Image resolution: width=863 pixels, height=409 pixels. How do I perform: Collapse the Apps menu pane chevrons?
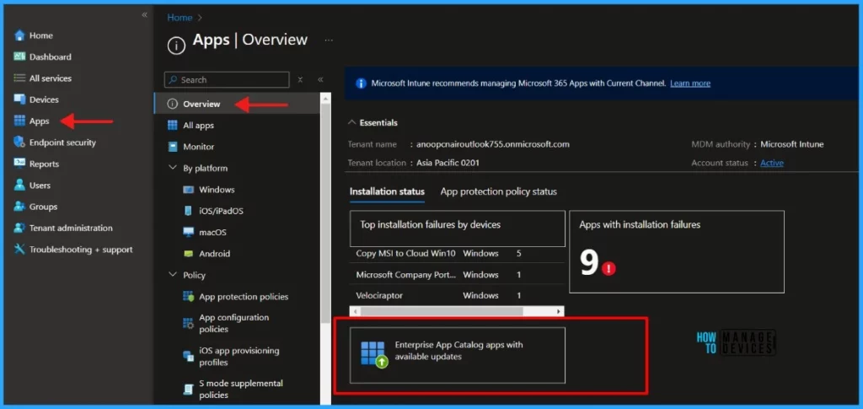pyautogui.click(x=320, y=80)
